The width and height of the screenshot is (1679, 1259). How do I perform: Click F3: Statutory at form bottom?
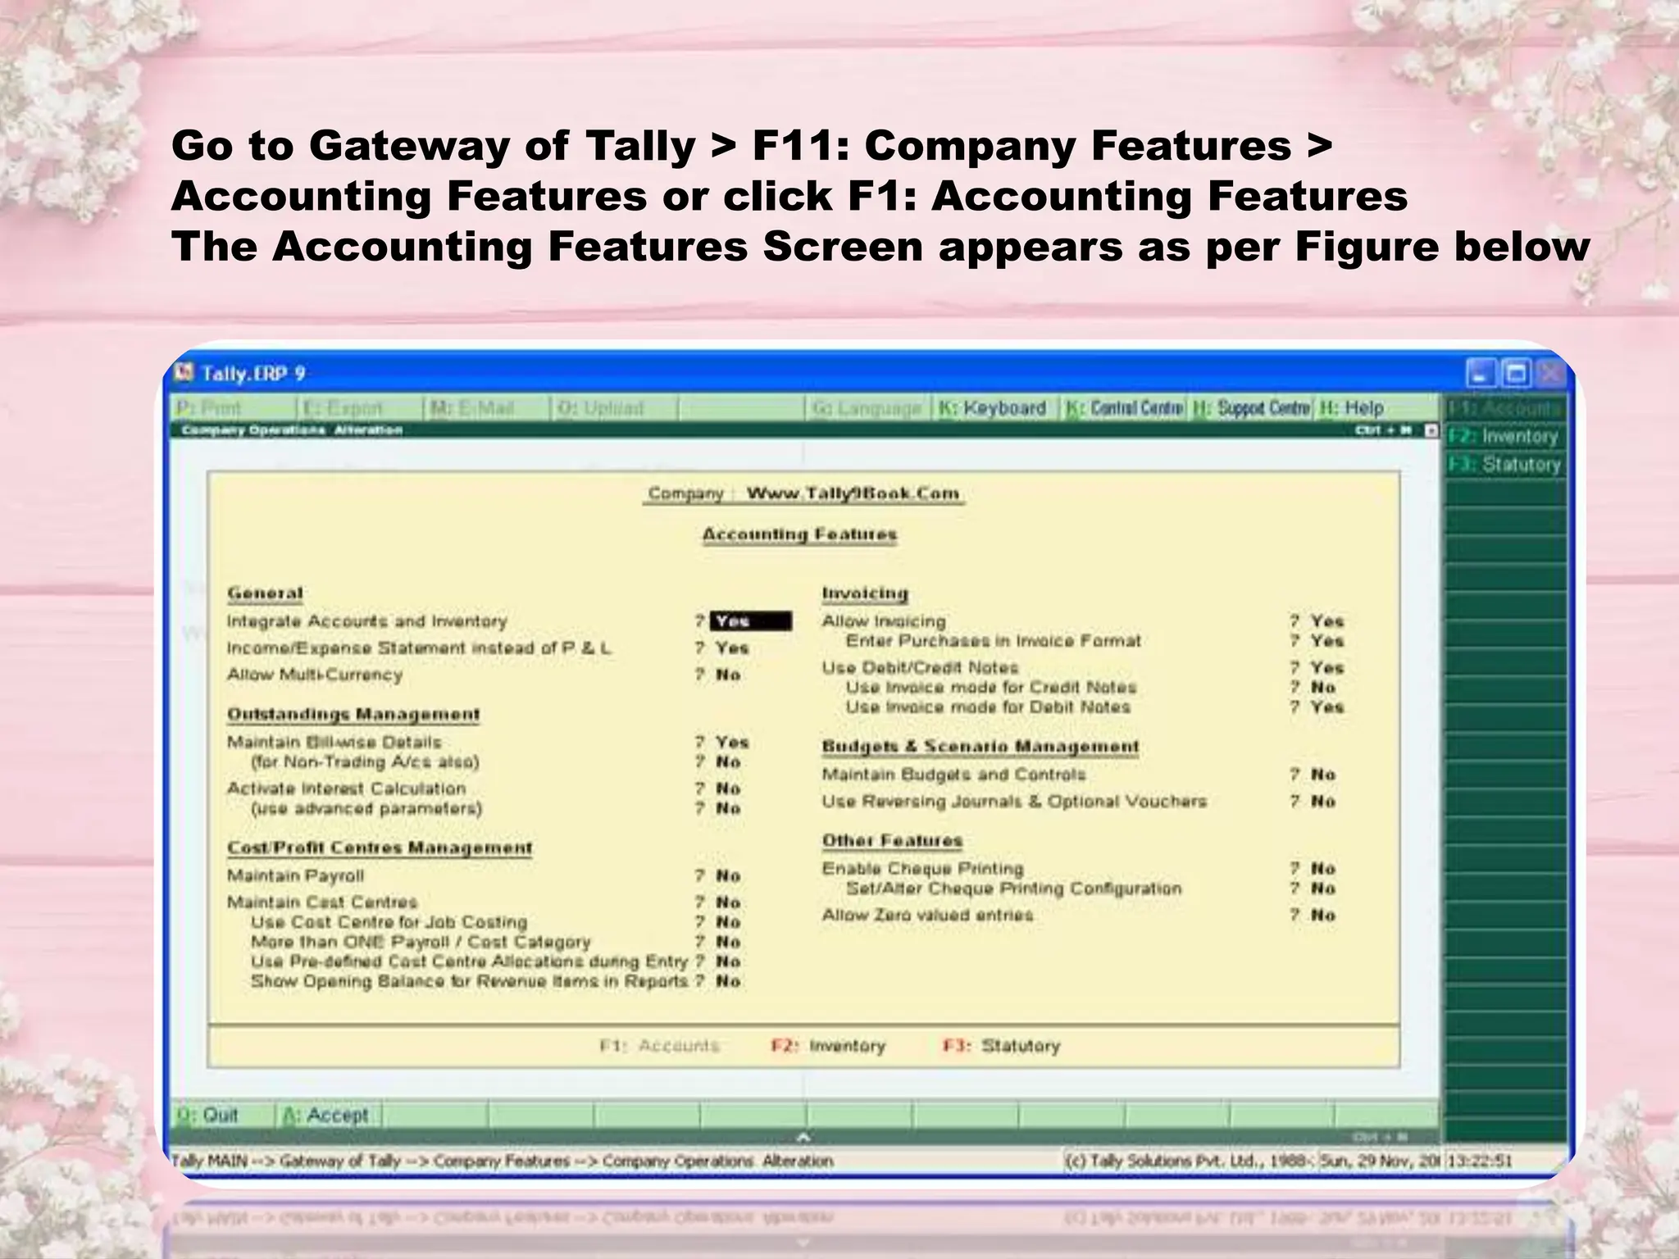tap(1001, 1046)
